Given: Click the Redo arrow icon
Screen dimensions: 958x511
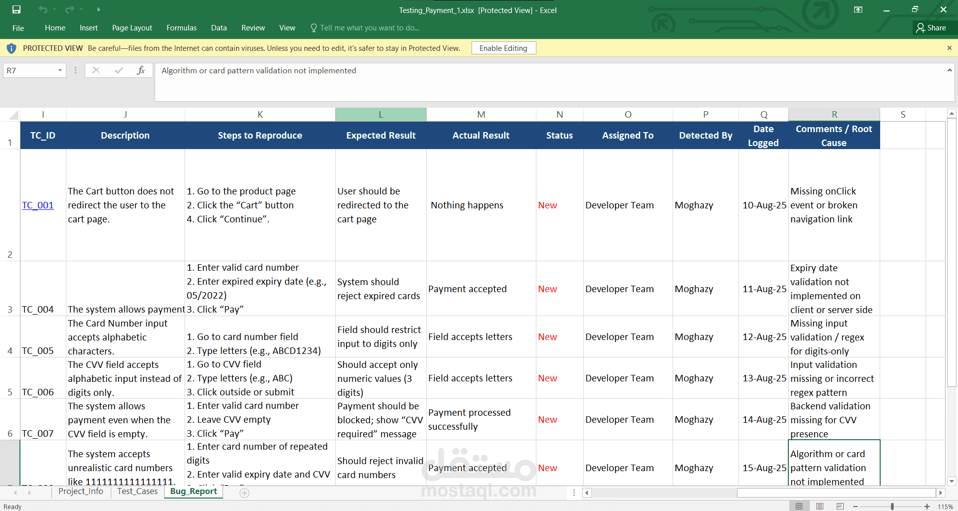Looking at the screenshot, I should tap(69, 9).
